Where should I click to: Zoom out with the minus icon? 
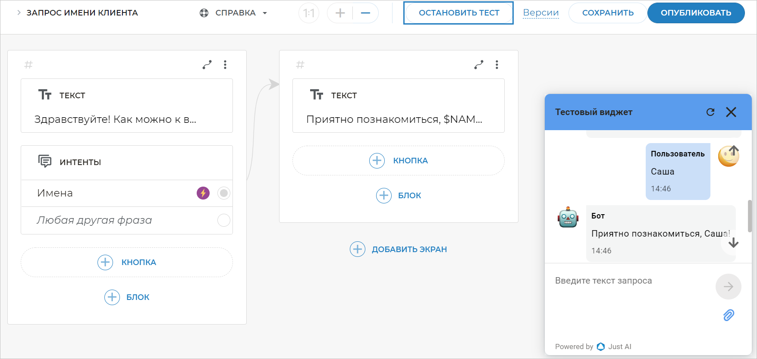click(365, 13)
